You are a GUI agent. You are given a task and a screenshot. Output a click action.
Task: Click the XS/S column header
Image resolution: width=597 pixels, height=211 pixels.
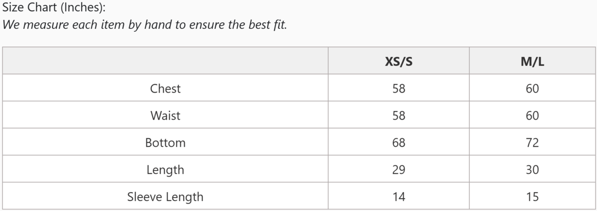(x=398, y=61)
